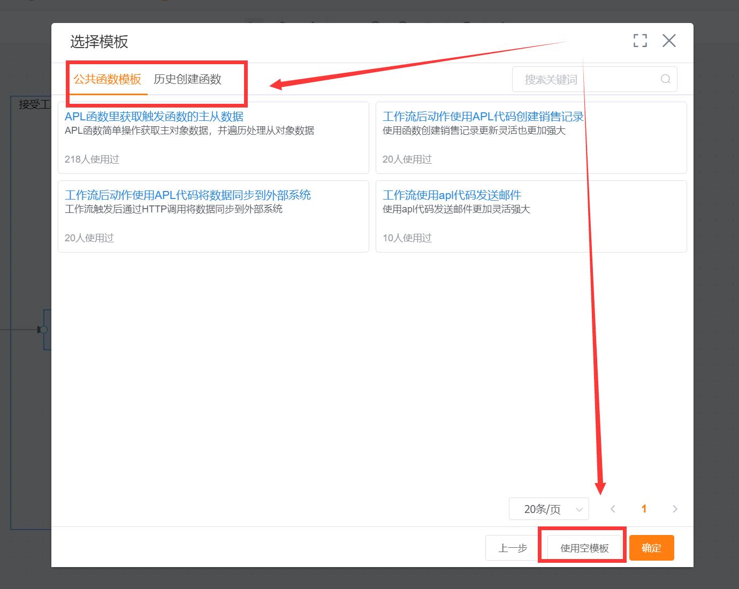Viewport: 739px width, 589px height.
Task: Click the search magnifier icon
Action: pos(666,79)
